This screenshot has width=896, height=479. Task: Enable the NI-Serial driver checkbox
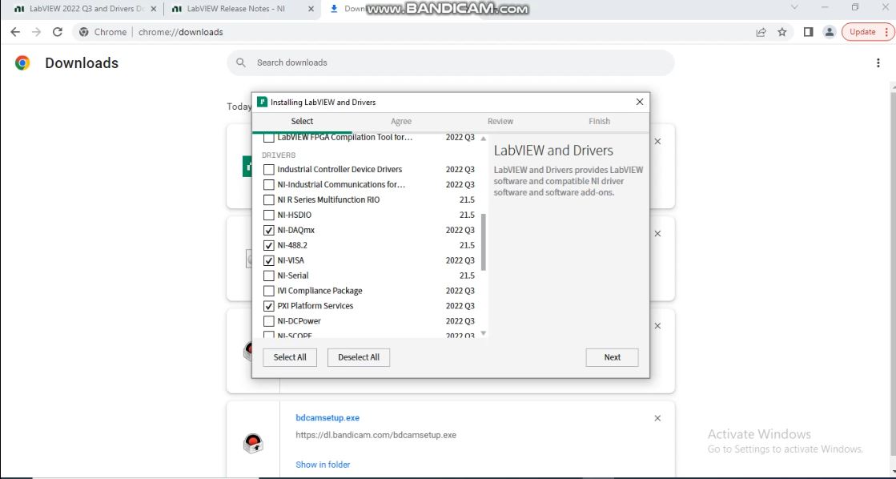(x=269, y=276)
